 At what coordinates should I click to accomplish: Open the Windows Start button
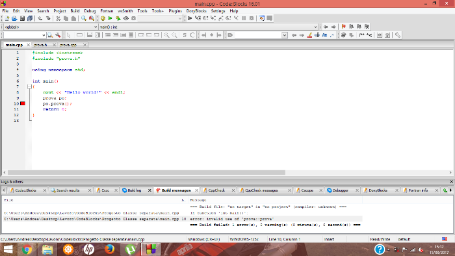point(8,250)
